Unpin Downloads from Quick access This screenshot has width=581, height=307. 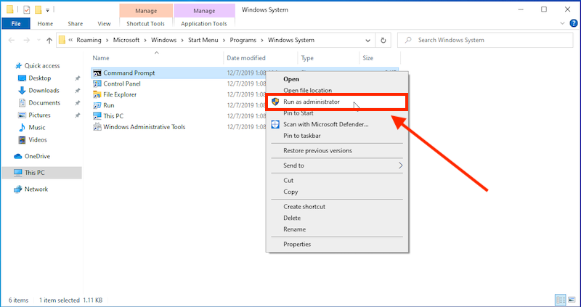pos(78,91)
